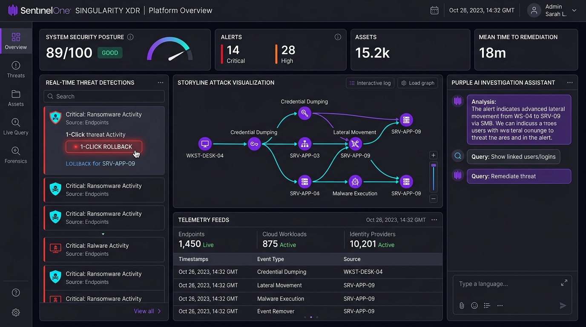The width and height of the screenshot is (586, 327).
Task: Click the Lateral Movement node
Action: pyautogui.click(x=355, y=144)
